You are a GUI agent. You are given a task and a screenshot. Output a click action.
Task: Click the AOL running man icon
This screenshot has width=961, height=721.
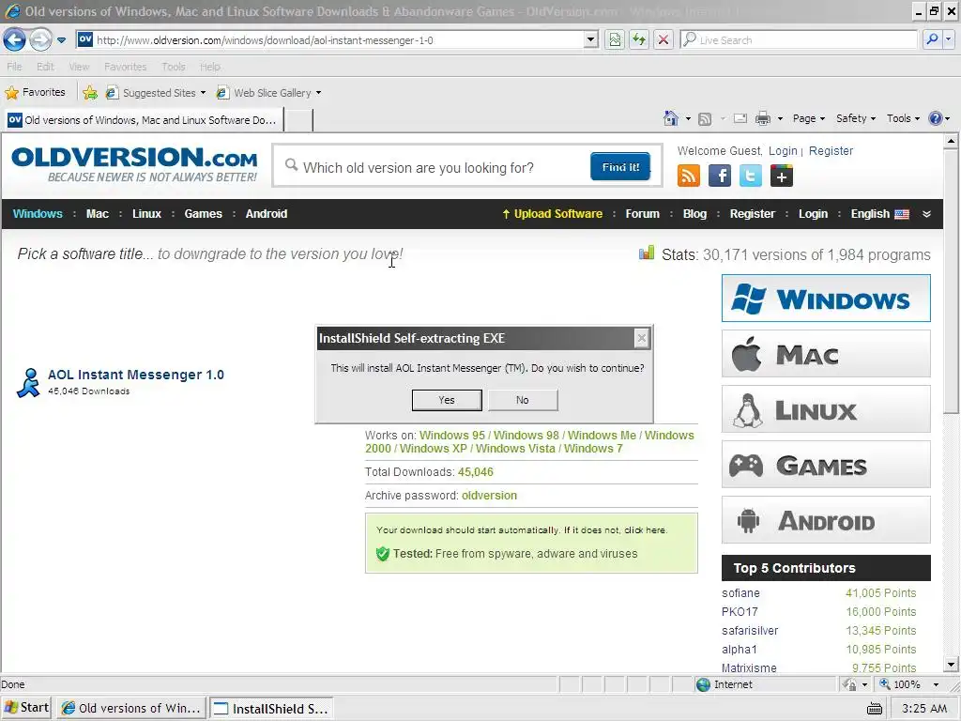(28, 383)
